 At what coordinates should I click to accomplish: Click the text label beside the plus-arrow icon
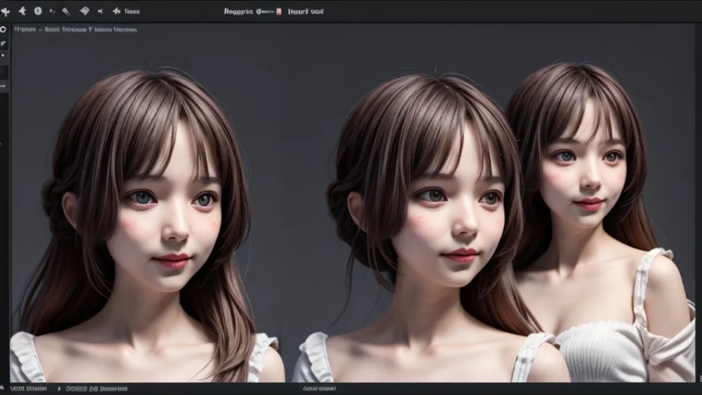[x=132, y=11]
